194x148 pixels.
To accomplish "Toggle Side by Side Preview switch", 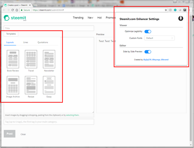I will pos(148,52).
